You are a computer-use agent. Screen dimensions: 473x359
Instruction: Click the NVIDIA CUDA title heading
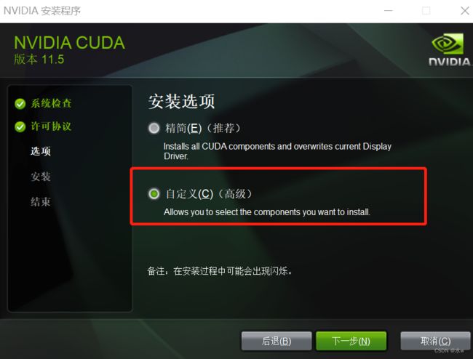(x=69, y=43)
